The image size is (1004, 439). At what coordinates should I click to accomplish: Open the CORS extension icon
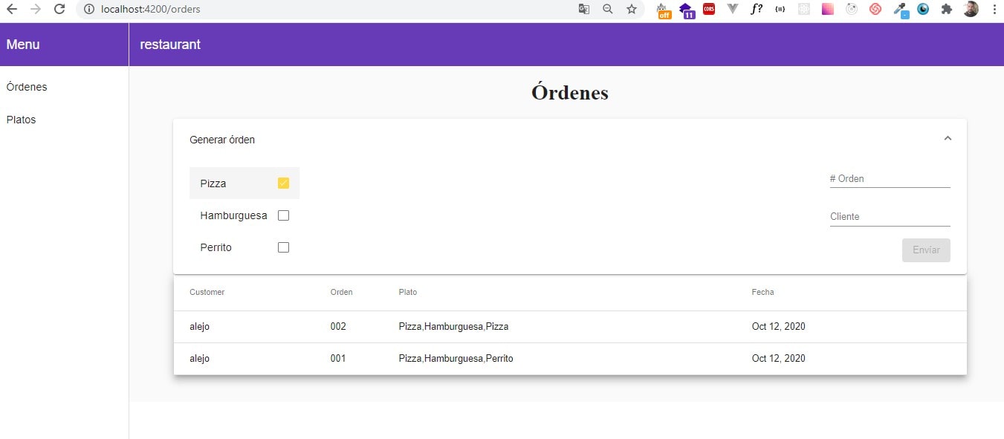(x=709, y=10)
